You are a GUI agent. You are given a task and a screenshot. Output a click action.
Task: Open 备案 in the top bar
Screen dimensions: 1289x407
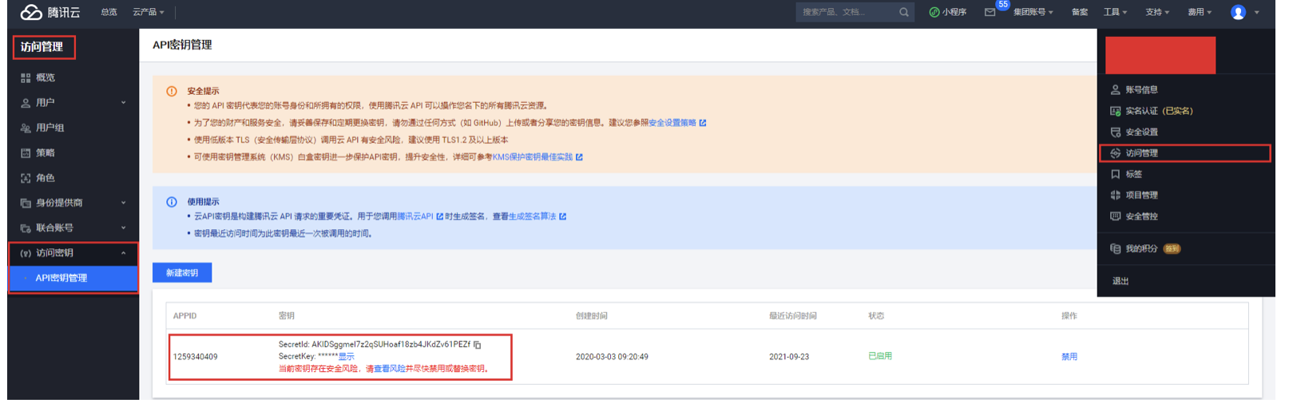click(x=1080, y=12)
